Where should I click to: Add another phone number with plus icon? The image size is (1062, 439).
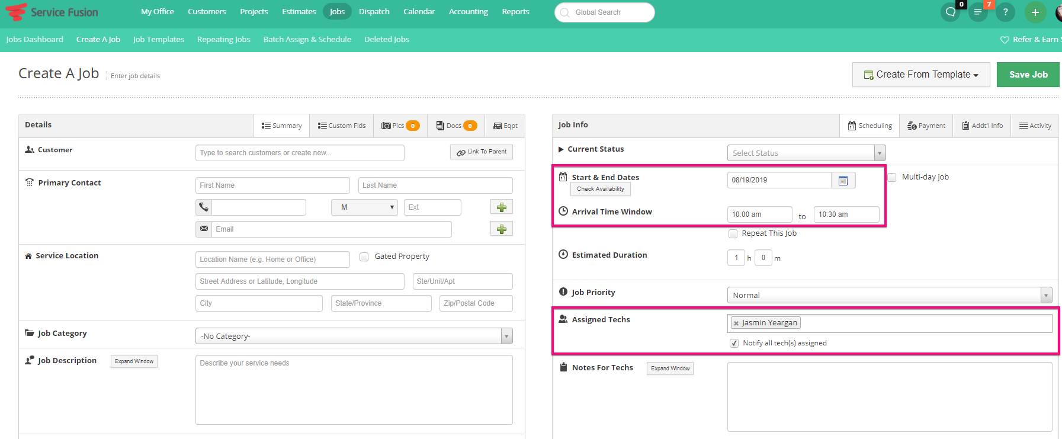[501, 207]
